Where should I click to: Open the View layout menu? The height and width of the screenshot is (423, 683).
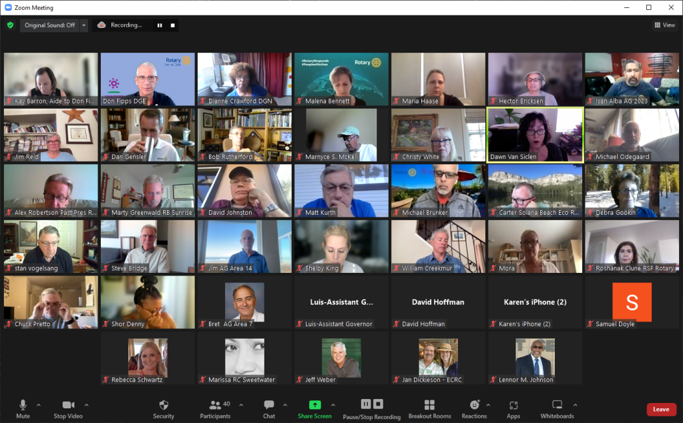(664, 25)
